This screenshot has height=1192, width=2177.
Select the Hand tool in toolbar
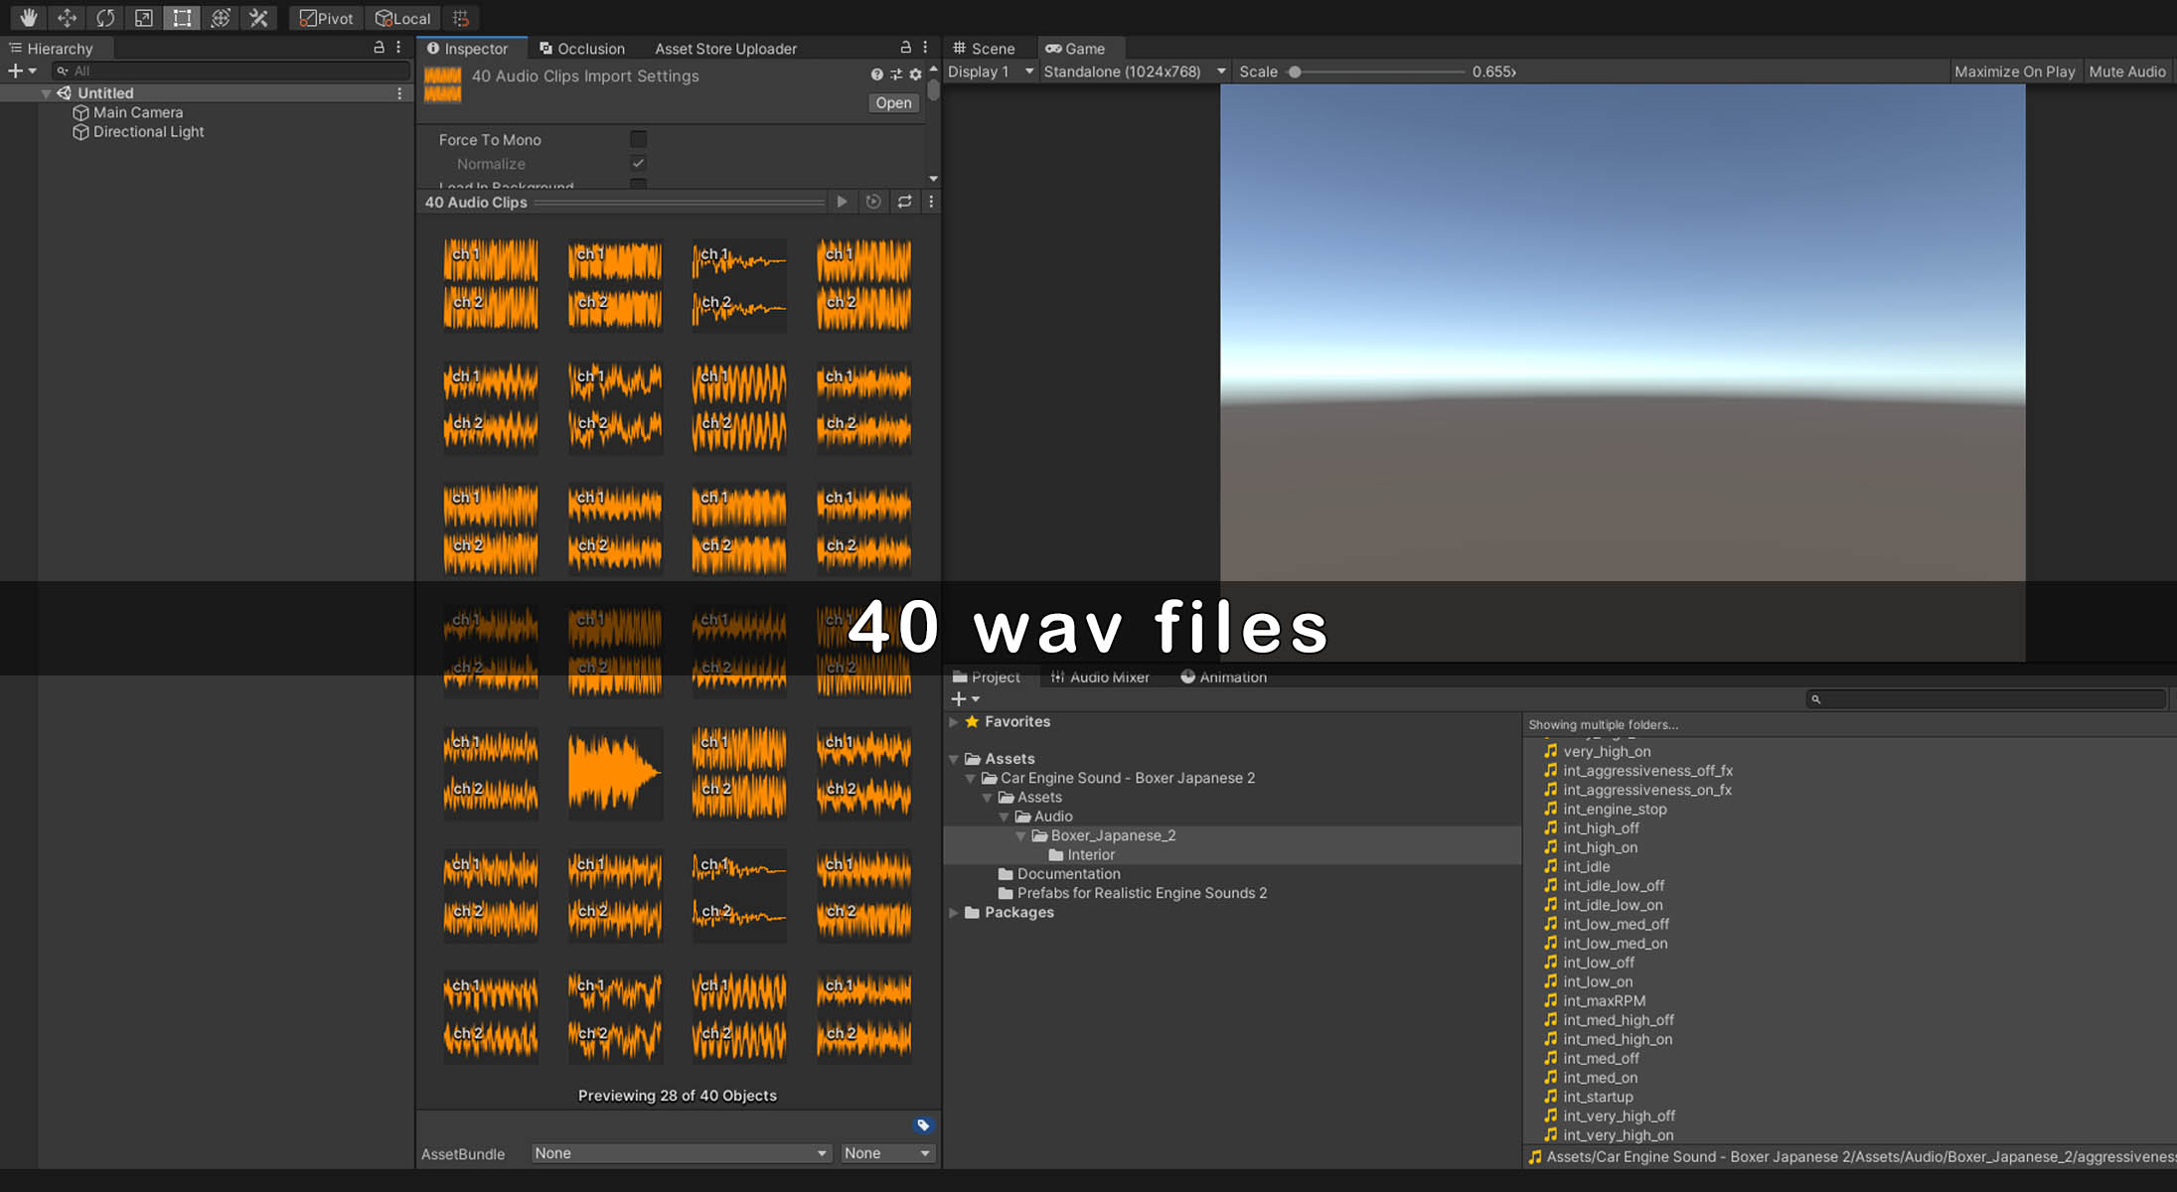pyautogui.click(x=28, y=18)
